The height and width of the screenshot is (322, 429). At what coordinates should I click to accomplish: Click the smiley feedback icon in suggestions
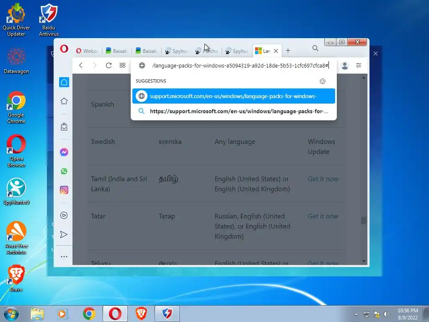click(x=323, y=81)
